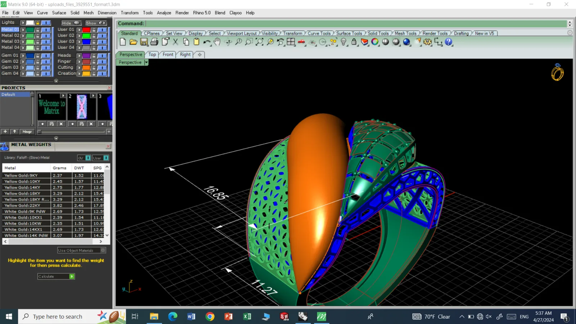Open Help with the question mark icon
Screen dimensions: 576x324
[x=449, y=42]
